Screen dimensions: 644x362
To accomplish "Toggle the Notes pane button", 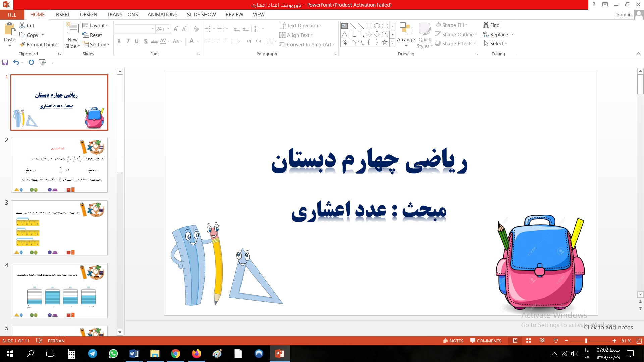I will click(x=453, y=341).
